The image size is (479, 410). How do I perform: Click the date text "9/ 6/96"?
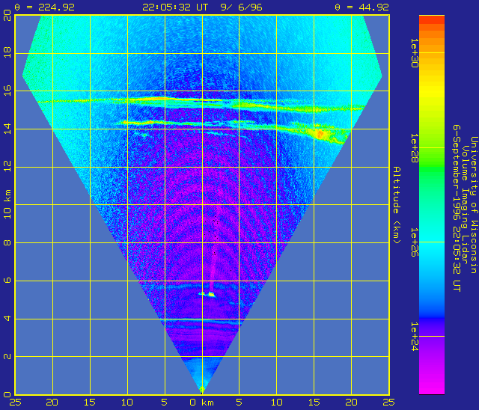coord(241,7)
